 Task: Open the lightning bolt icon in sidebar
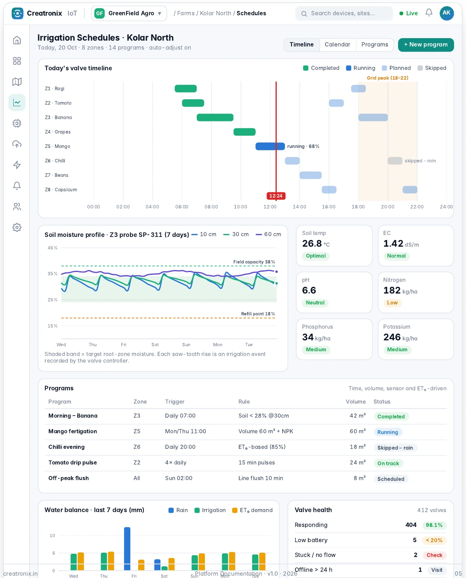pos(17,165)
